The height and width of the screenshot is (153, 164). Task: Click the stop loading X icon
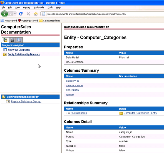(x=28, y=14)
